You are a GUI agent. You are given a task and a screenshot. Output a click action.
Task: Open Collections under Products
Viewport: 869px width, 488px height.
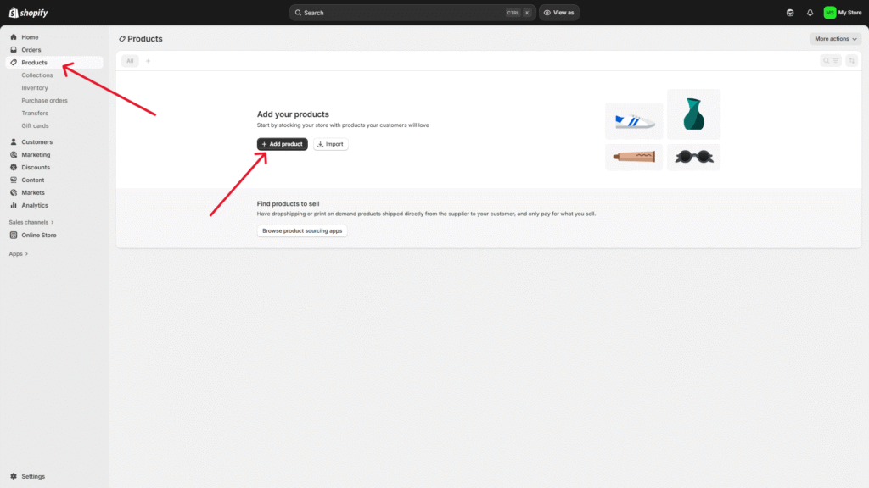coord(37,75)
